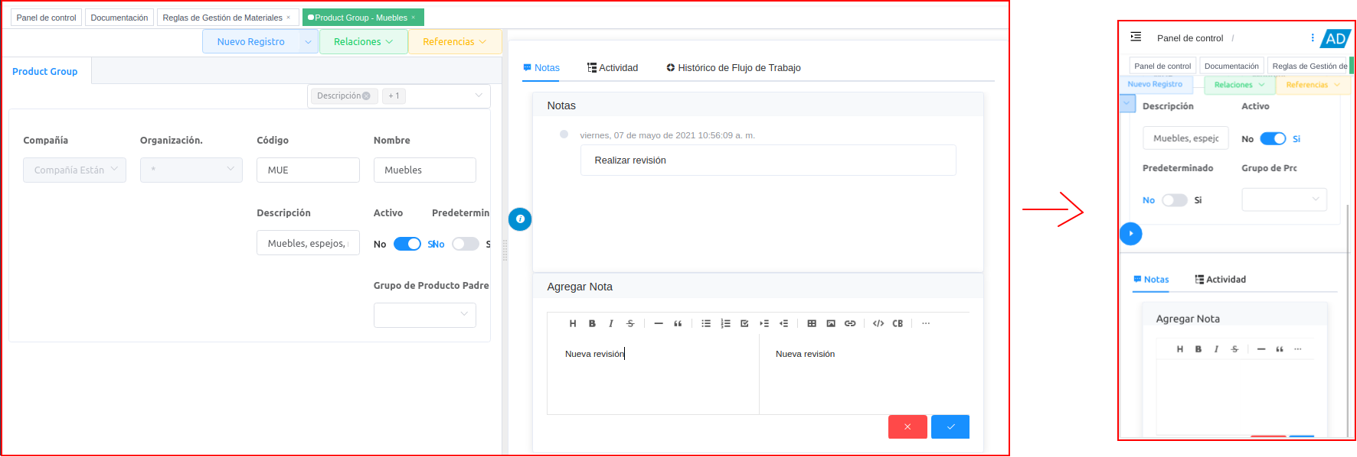Toggle the Activo switch in the mobile view

point(1272,138)
